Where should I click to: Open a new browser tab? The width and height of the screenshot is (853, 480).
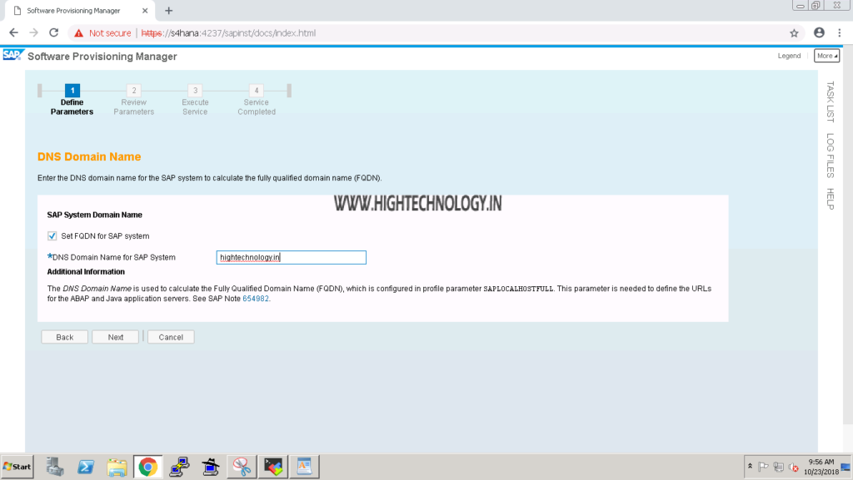[168, 11]
